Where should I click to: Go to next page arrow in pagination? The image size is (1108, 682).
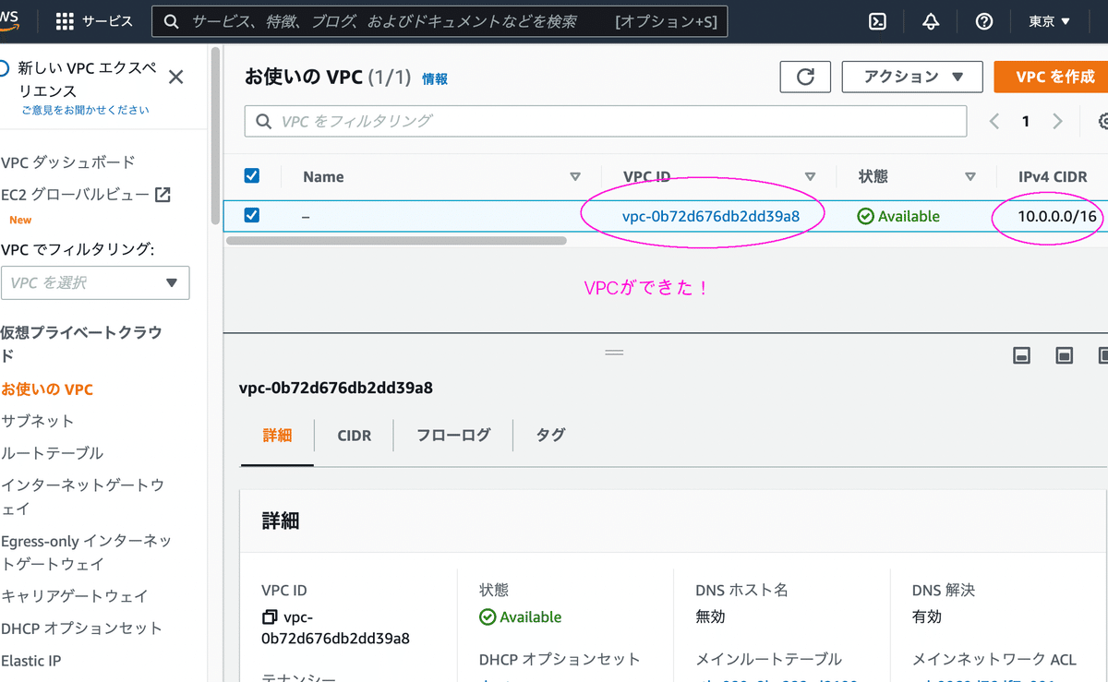pos(1058,122)
